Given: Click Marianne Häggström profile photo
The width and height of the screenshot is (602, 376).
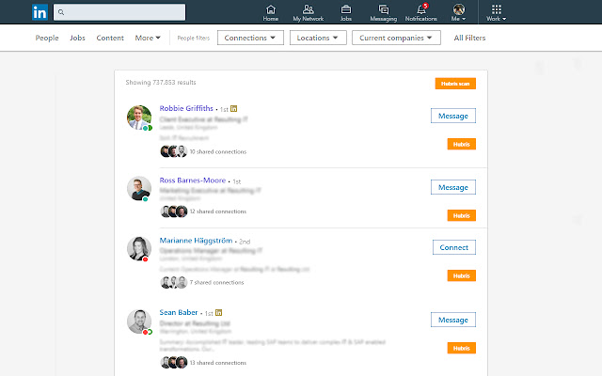Looking at the screenshot, I should (x=139, y=248).
